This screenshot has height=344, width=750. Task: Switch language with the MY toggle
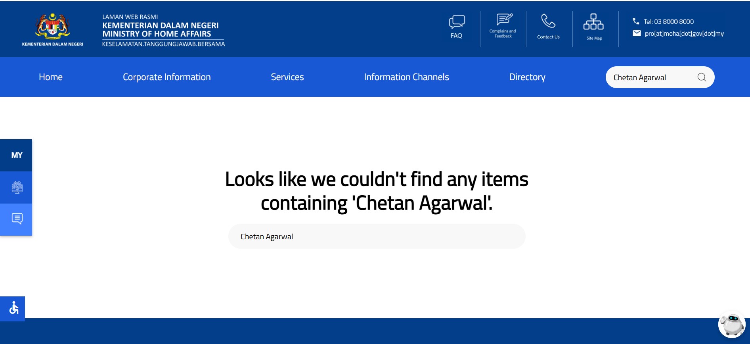click(17, 155)
